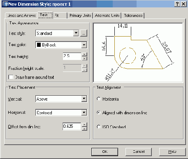Open the Tolerances tab
Screen dimensions: 188x159
point(133,16)
